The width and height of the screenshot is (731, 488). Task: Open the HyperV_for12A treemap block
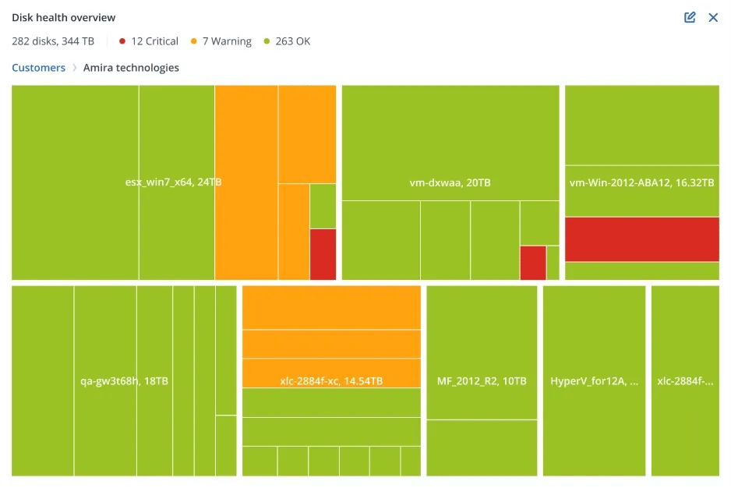pos(594,381)
